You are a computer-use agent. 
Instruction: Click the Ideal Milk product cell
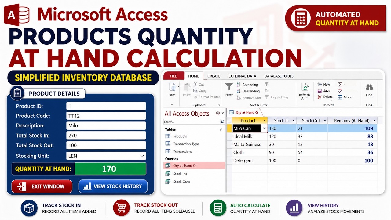(x=250, y=137)
